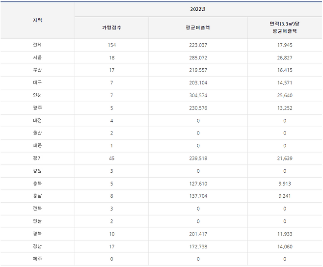Click the 평균매출액 column header

coord(198,27)
